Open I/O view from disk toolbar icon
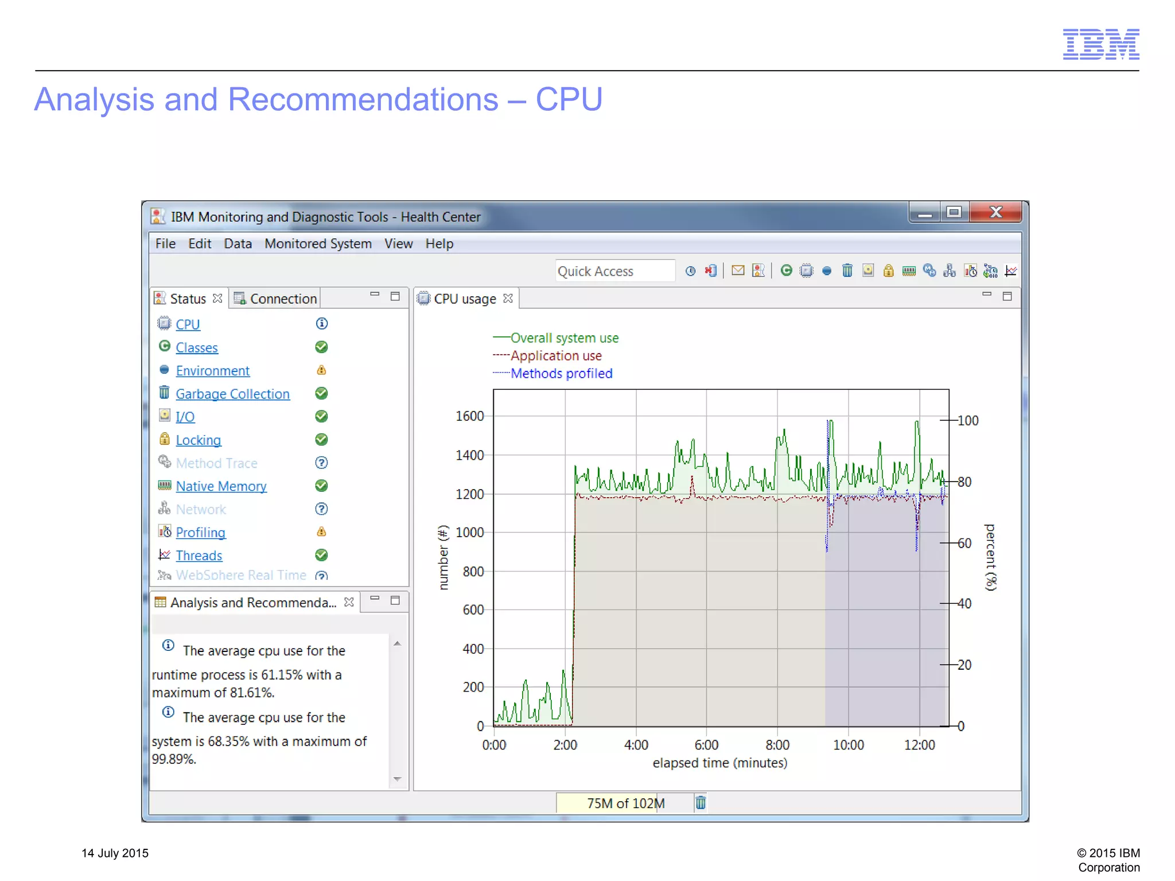The width and height of the screenshot is (1175, 881). tap(868, 270)
